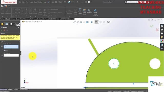Open the View Settings monitor icon

tap(108, 22)
